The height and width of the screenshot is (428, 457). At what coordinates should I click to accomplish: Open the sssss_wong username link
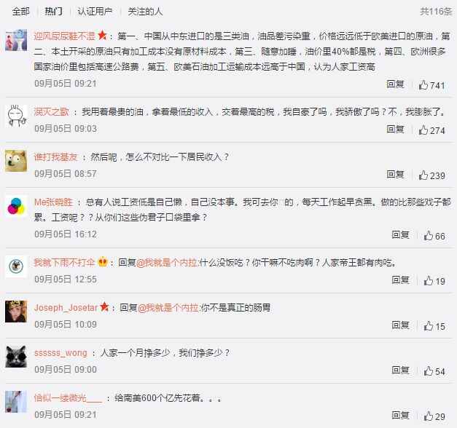60,353
